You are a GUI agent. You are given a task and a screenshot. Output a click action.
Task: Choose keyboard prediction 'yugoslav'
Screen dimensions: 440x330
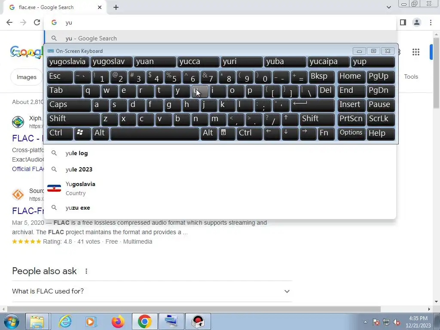point(111,62)
